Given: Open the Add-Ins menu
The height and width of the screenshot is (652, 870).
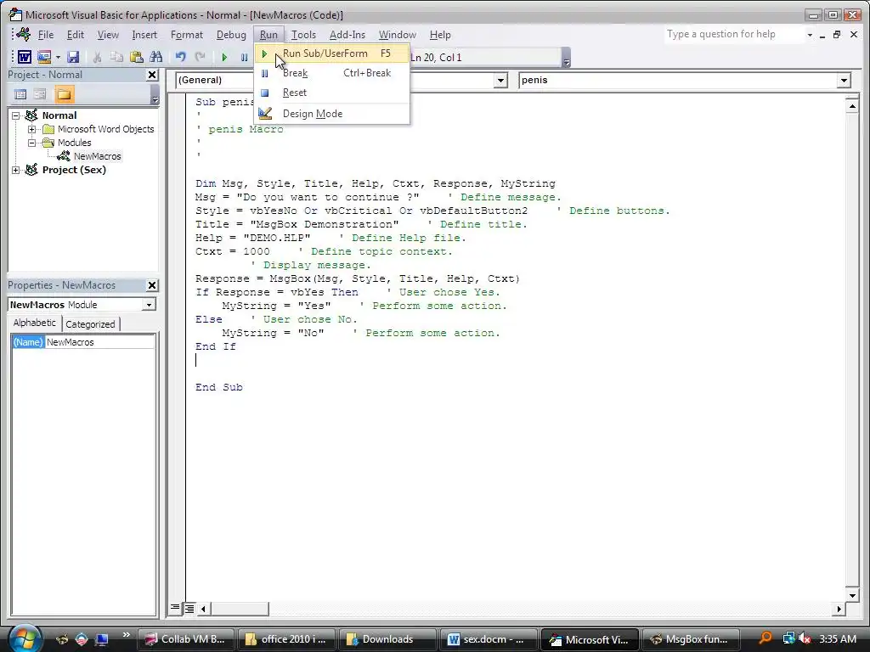Looking at the screenshot, I should coord(347,35).
